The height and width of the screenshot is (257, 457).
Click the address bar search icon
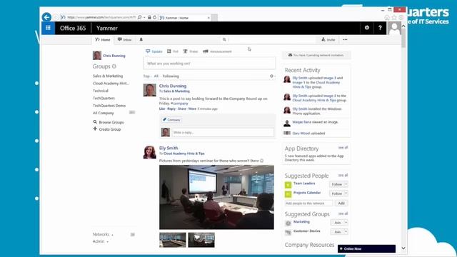(140, 17)
